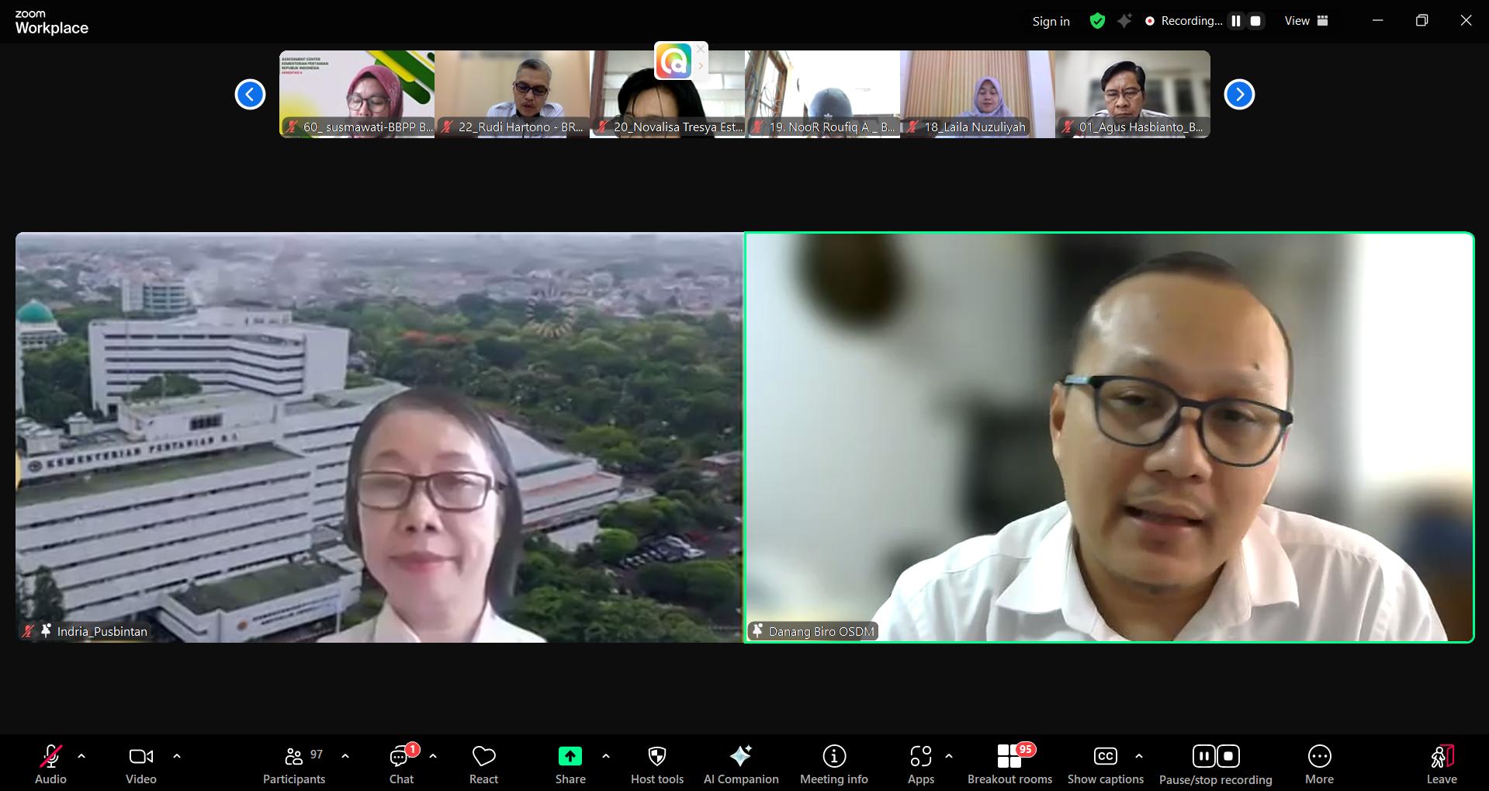Open the Chat panel
The image size is (1489, 791).
click(x=401, y=764)
